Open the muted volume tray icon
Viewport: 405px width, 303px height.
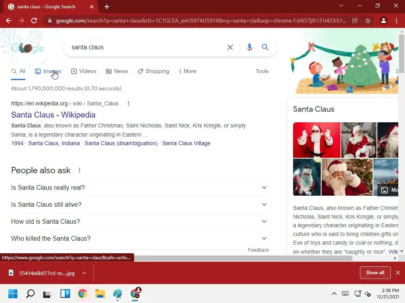(368, 294)
